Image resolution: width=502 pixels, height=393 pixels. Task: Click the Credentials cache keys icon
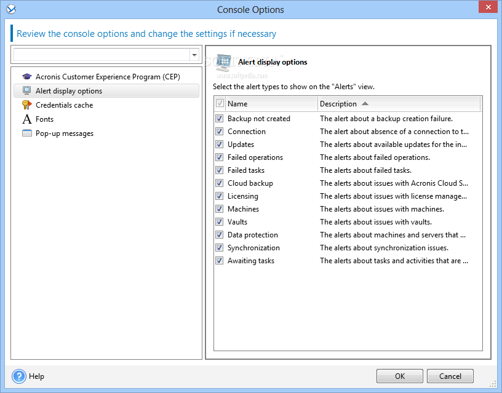27,105
